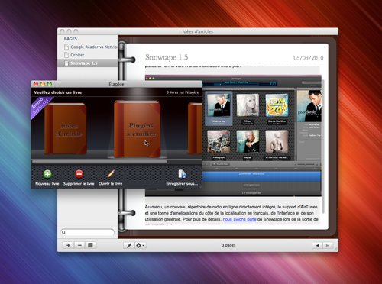Add a page with the plus button
382x284 pixels.
(x=69, y=245)
